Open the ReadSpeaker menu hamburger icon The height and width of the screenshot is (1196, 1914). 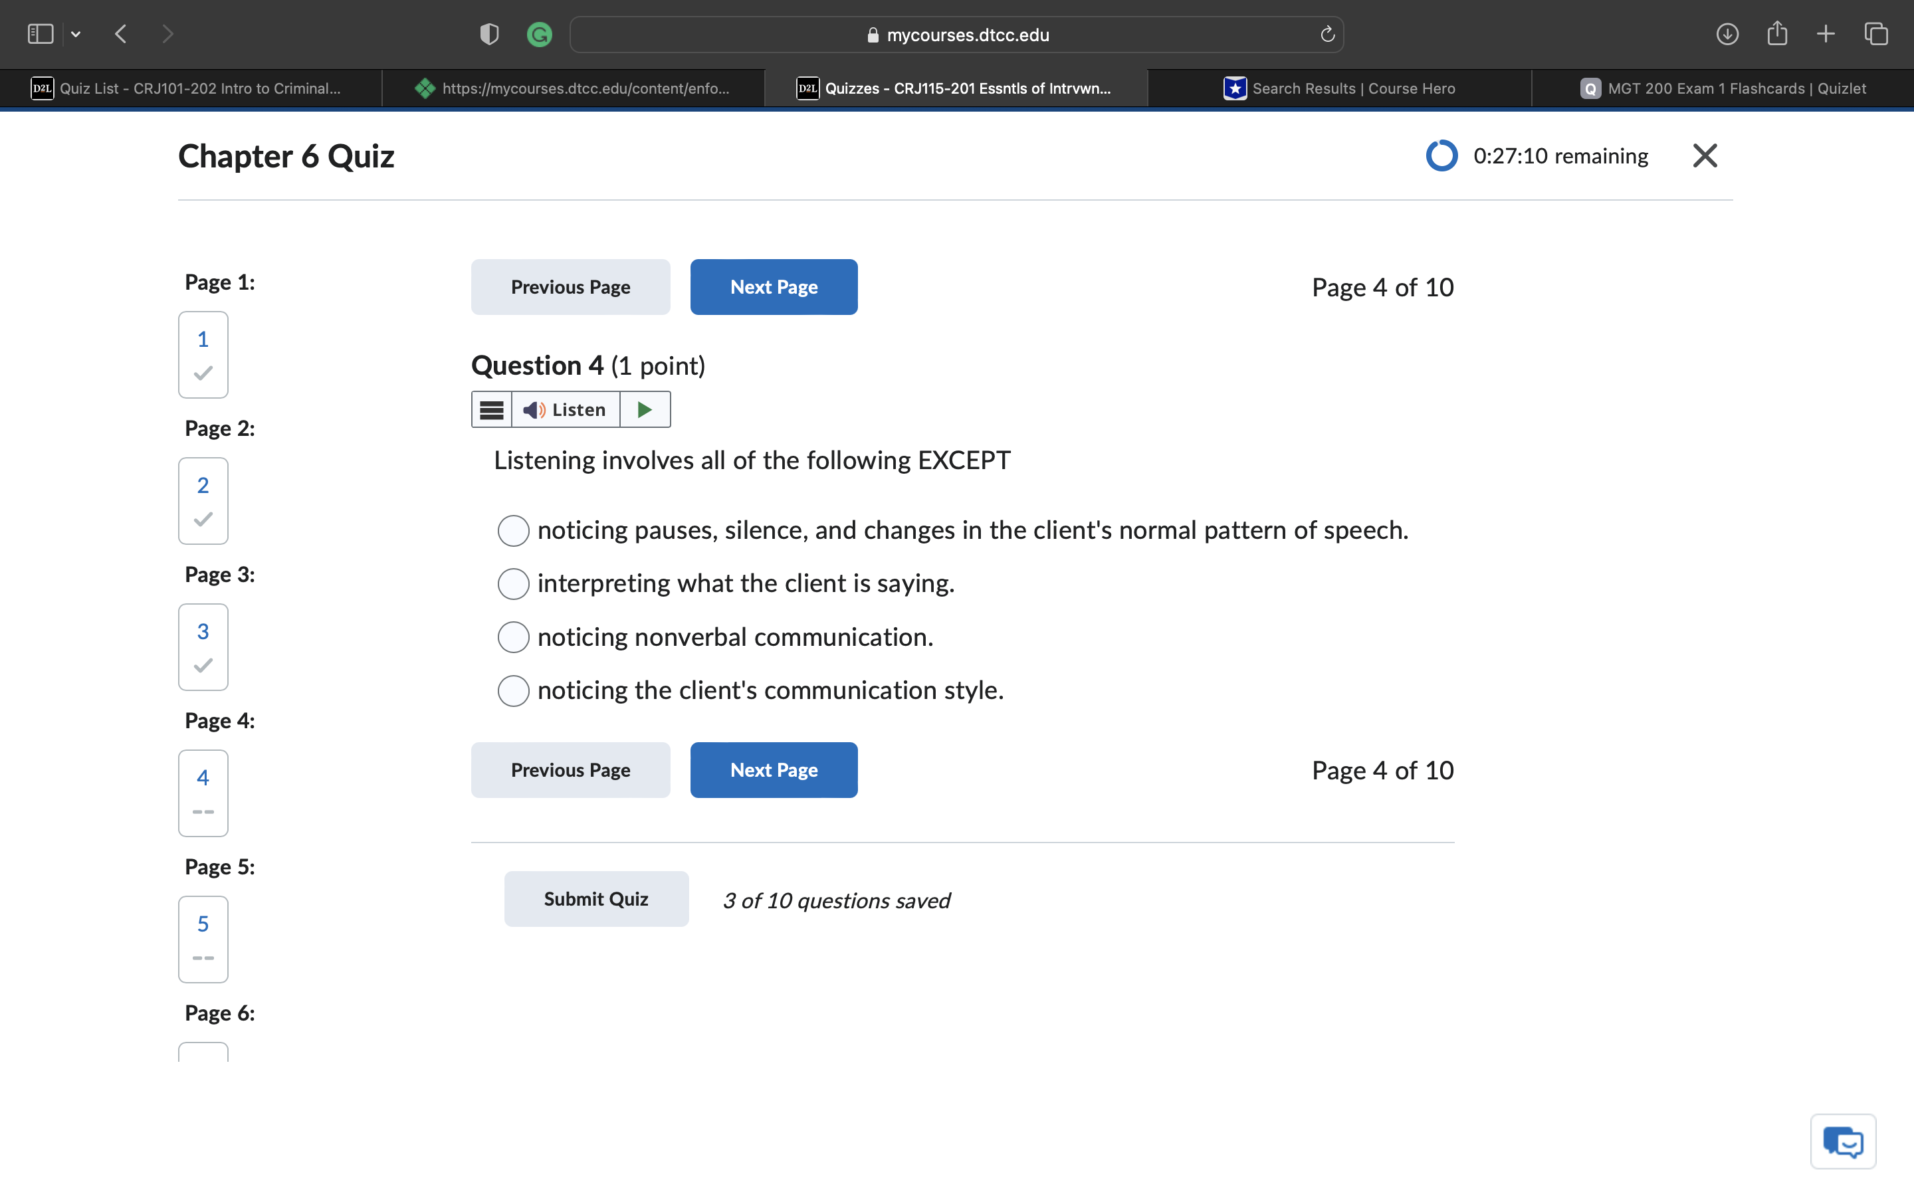491,410
